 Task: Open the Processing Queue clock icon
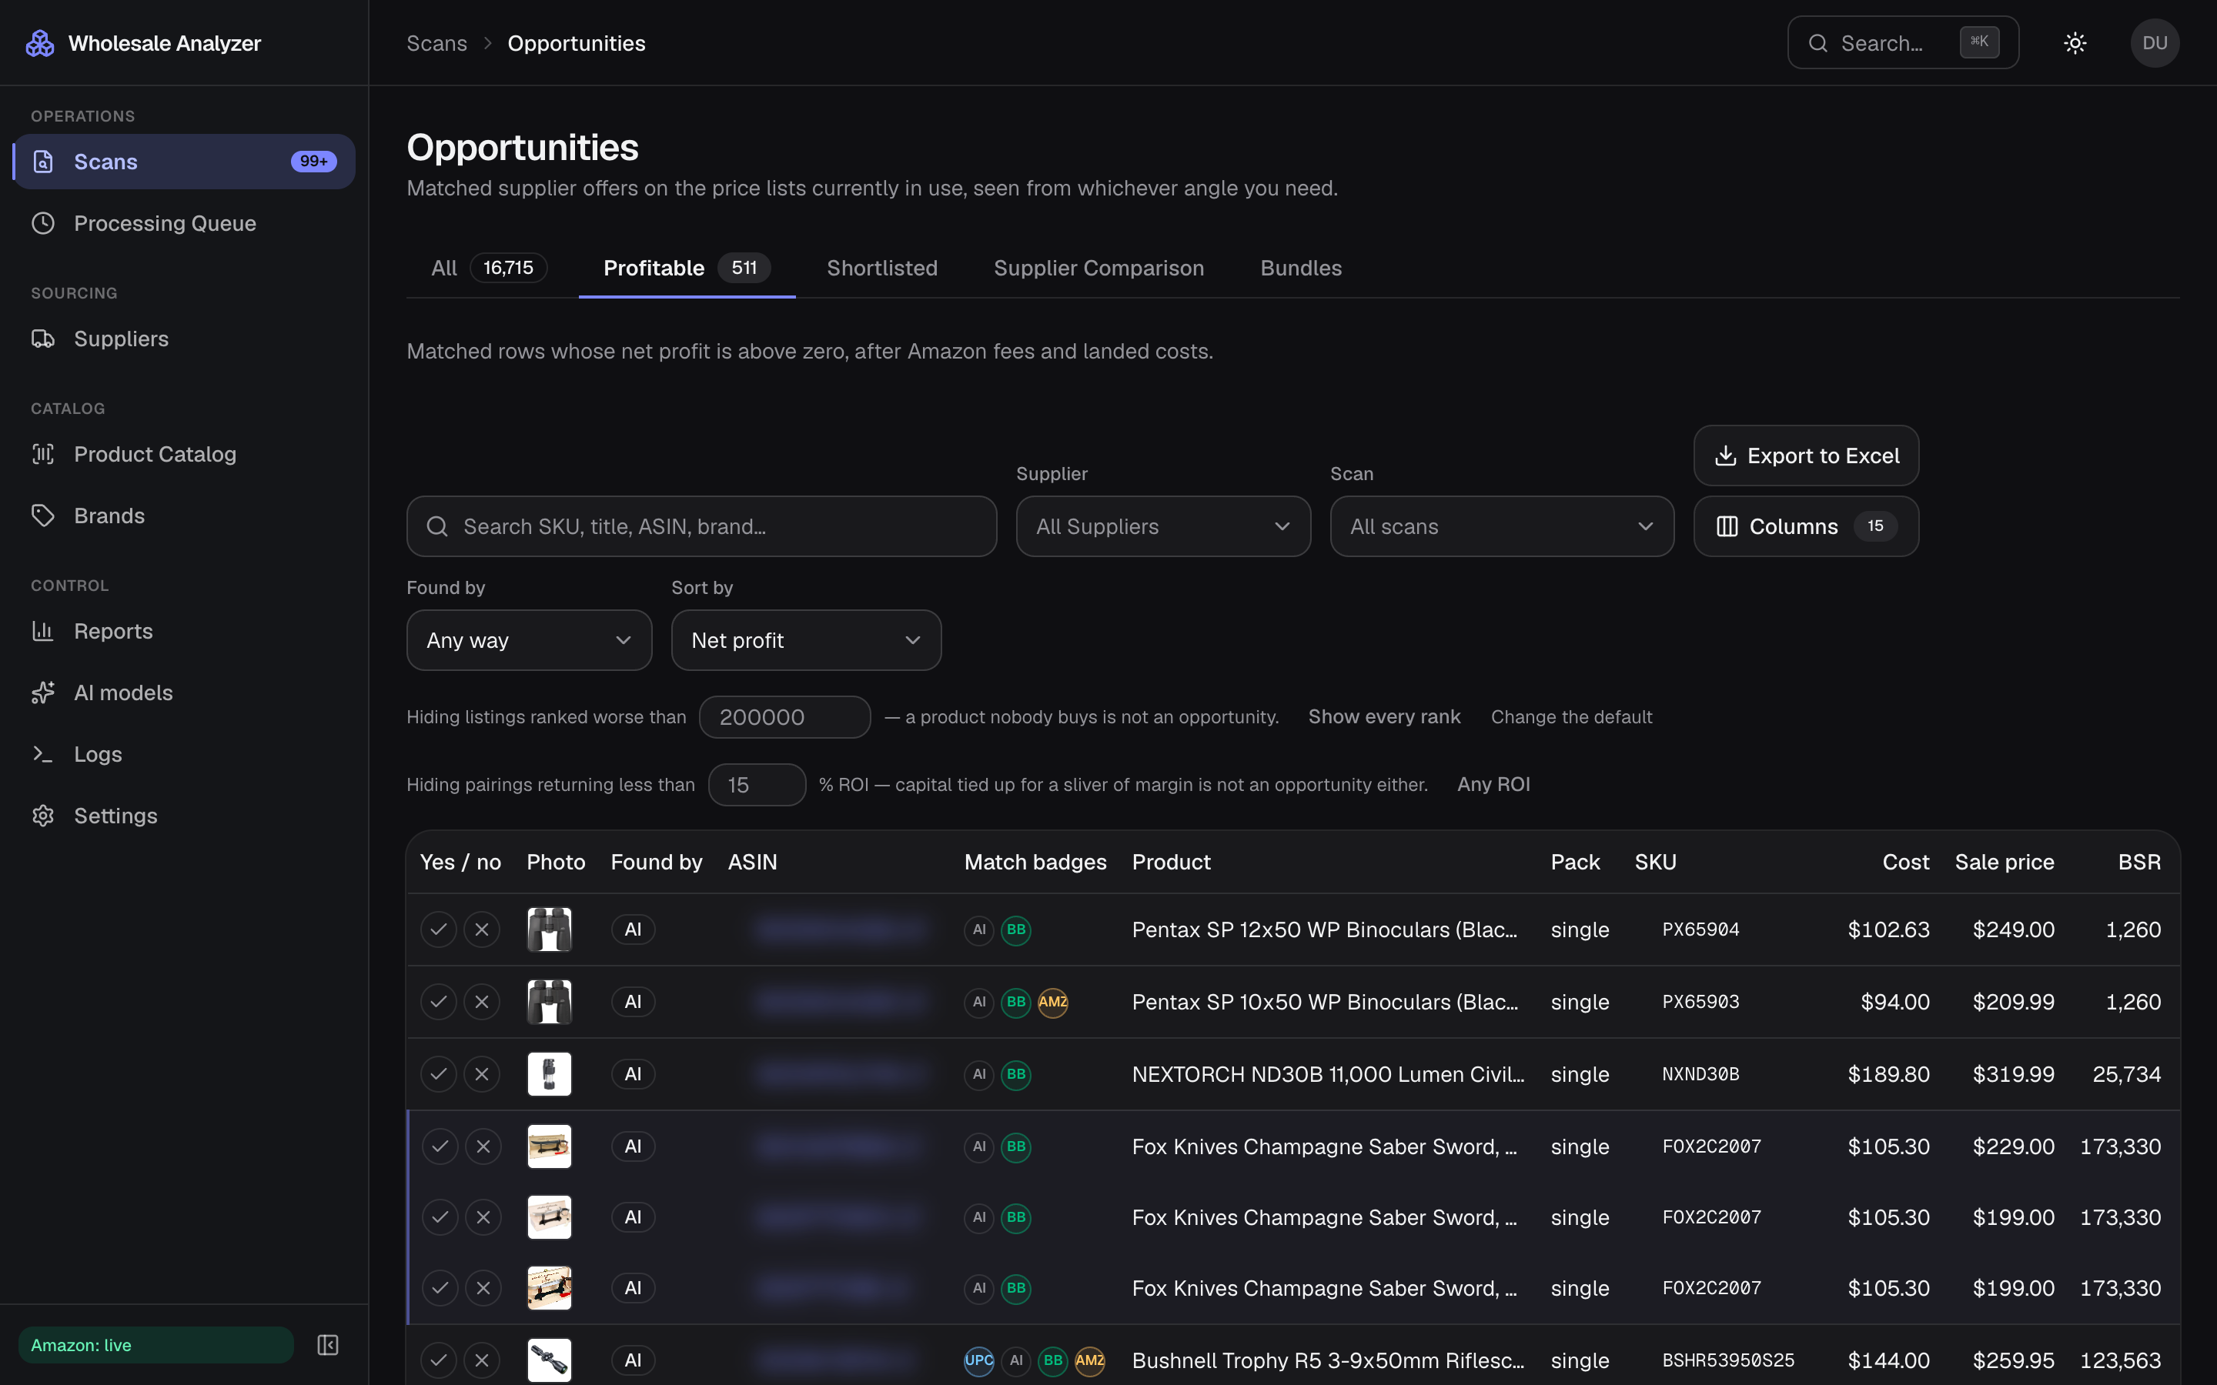pyautogui.click(x=43, y=223)
